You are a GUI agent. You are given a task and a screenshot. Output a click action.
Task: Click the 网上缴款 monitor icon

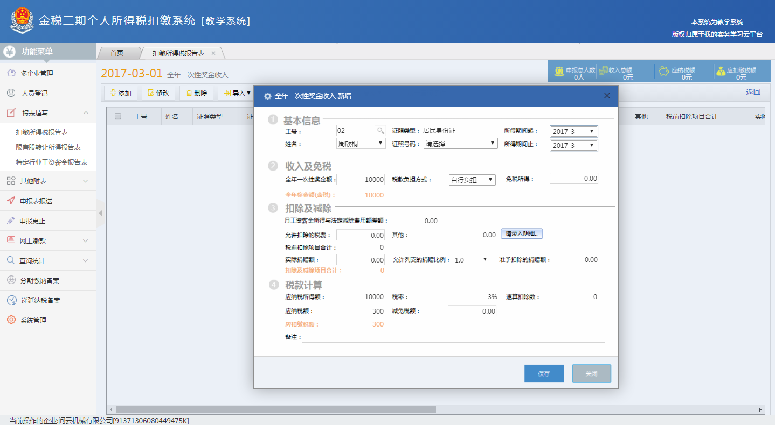tap(11, 240)
